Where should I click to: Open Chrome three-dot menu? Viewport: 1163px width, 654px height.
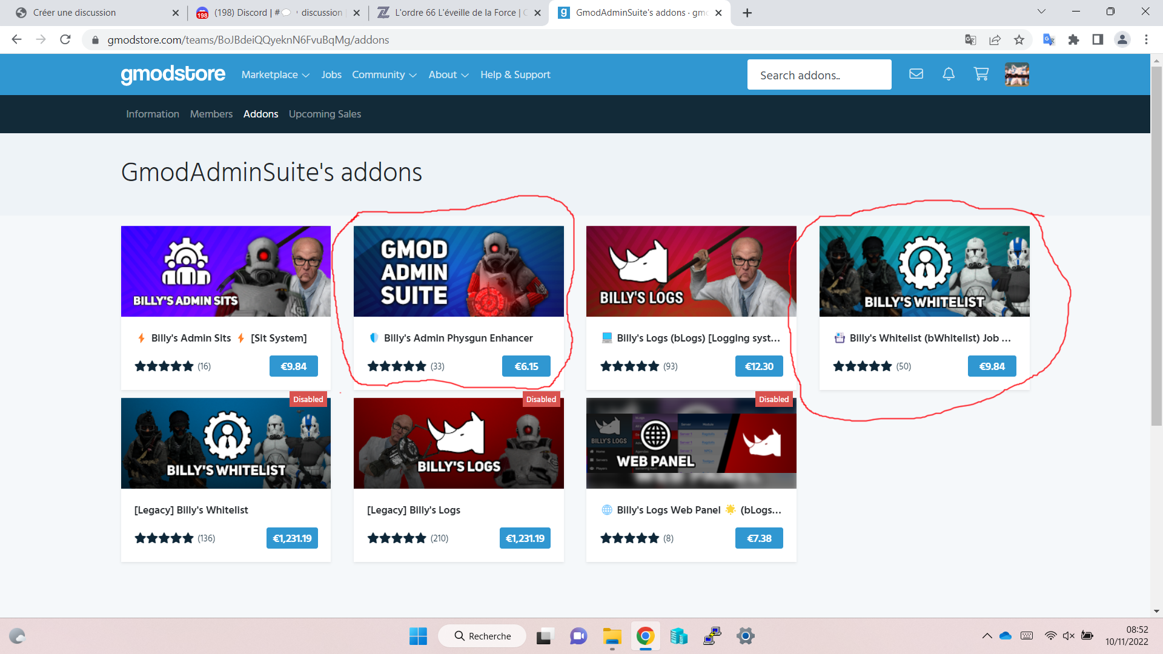(x=1146, y=39)
